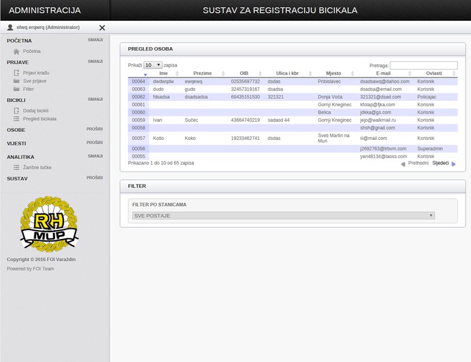
Task: Click the Pretraga search input field
Action: (423, 65)
